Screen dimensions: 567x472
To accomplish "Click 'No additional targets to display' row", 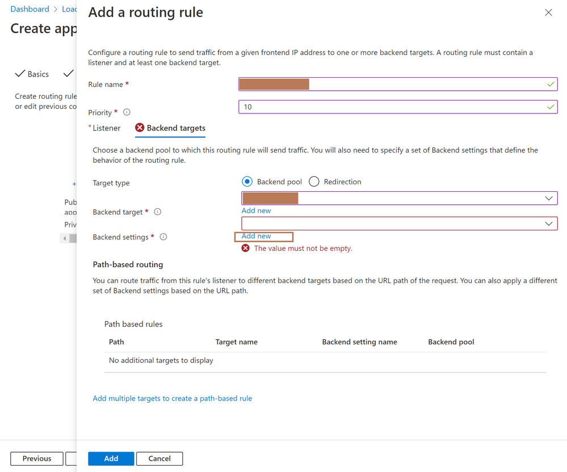I will 325,361.
